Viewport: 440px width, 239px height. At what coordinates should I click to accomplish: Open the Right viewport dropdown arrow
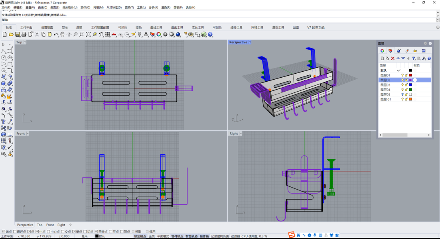point(241,133)
